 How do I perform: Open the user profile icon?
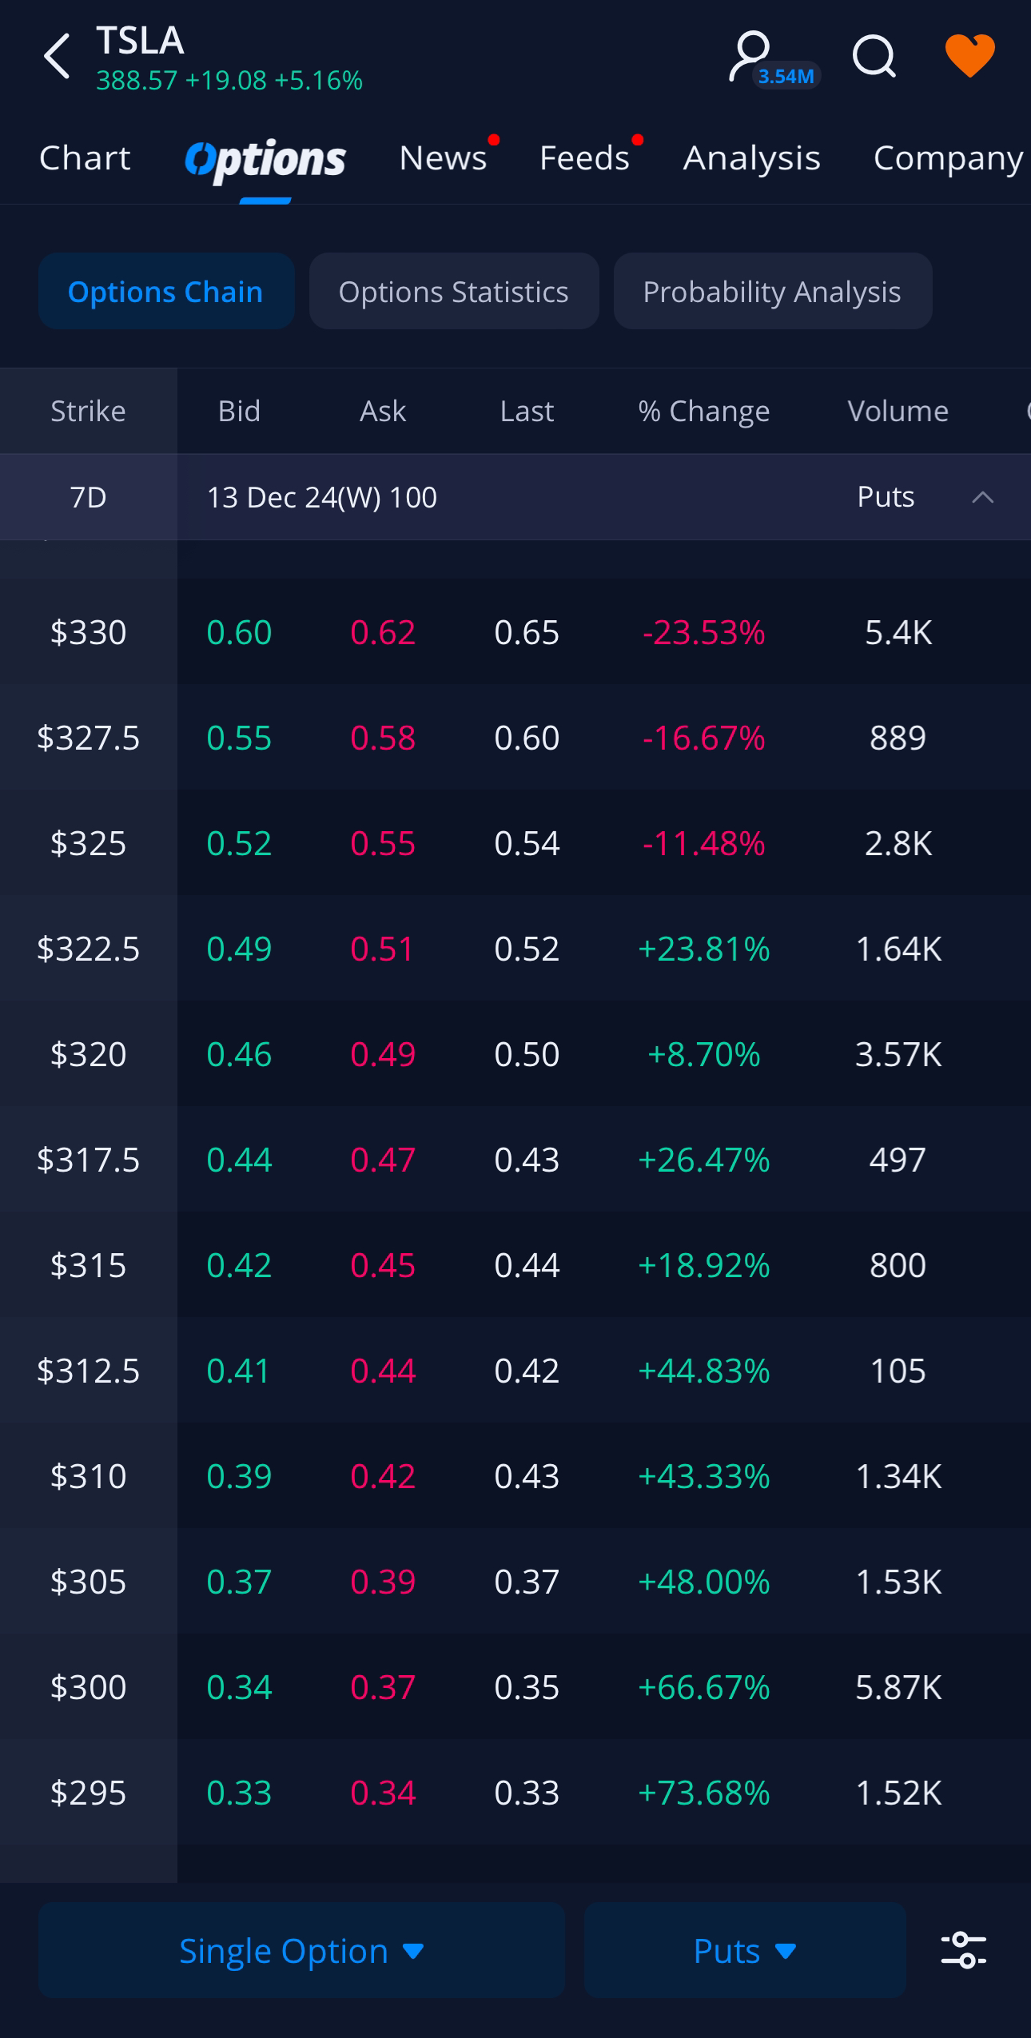(x=751, y=56)
